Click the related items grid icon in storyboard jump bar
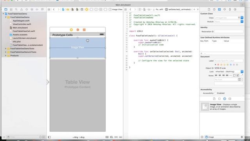The width and height of the screenshot is (250, 141). point(49,9)
